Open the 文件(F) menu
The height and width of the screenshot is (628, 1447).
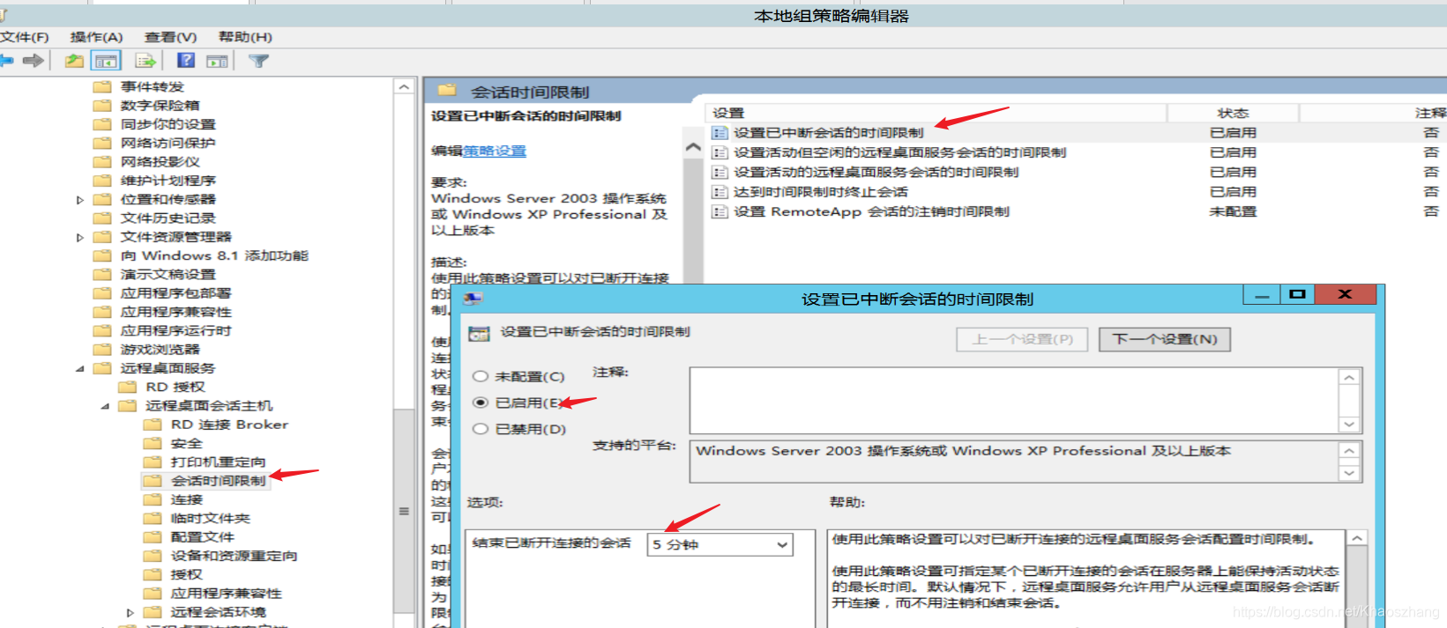25,37
